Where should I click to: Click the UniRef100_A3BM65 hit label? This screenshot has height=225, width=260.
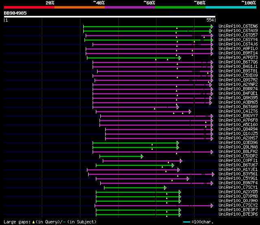[238, 103]
